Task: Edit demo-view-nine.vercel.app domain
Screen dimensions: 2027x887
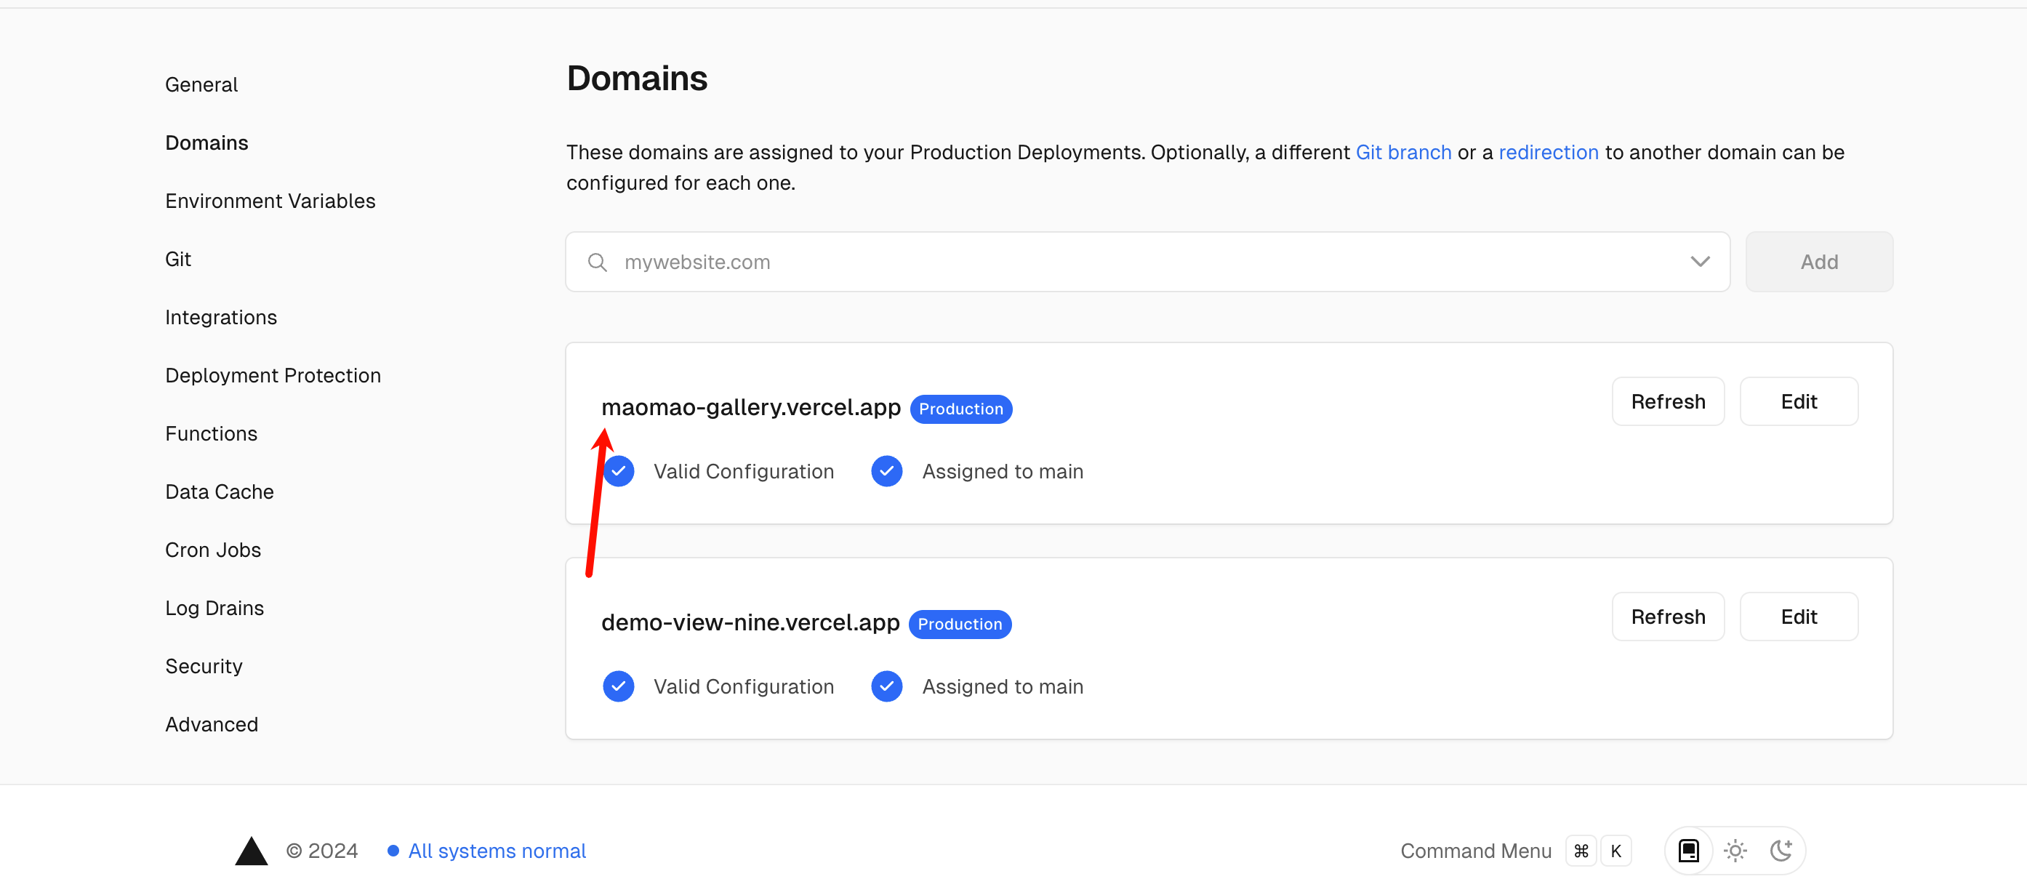Action: click(1799, 617)
